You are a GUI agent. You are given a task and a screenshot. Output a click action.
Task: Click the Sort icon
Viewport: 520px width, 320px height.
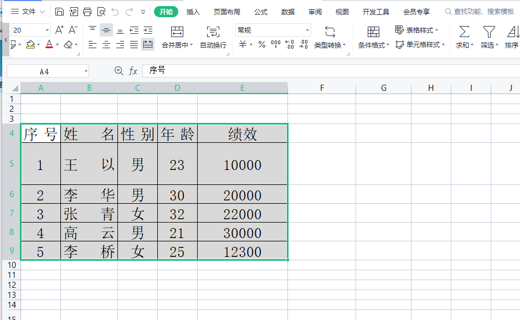point(512,32)
